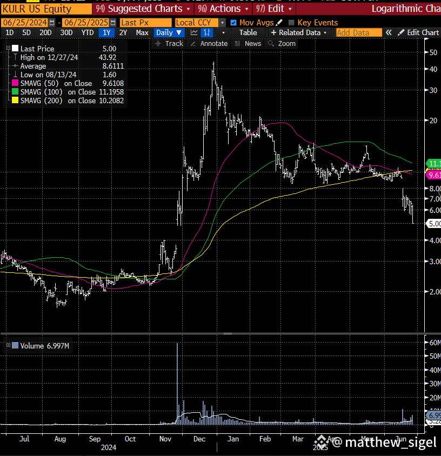The height and width of the screenshot is (456, 441).
Task: Click the November volume spike bar
Action: click(x=177, y=384)
